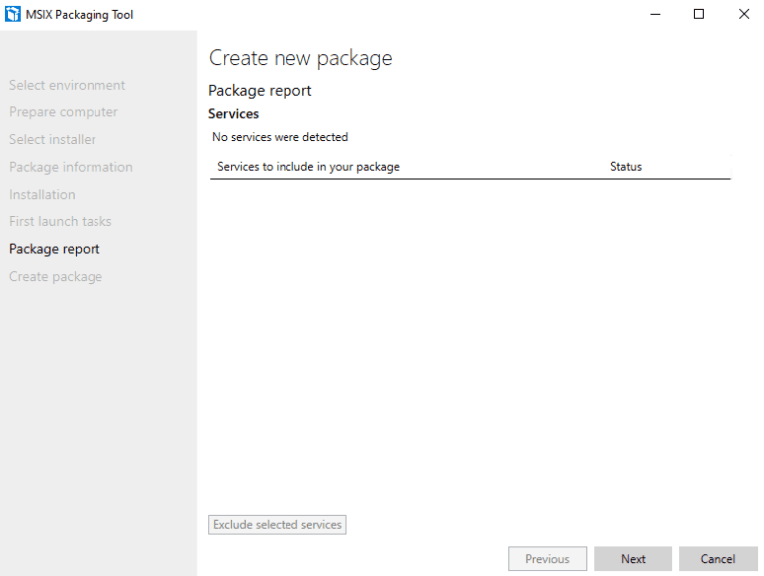Proceed by clicking the Next button
Viewport: 764px width, 576px height.
[x=633, y=559]
